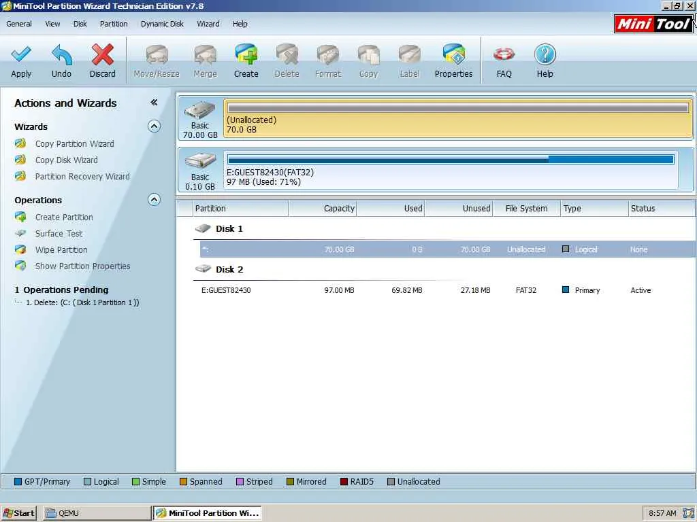Launch Copy Partition Wizard link
The height and width of the screenshot is (522, 697).
point(75,144)
